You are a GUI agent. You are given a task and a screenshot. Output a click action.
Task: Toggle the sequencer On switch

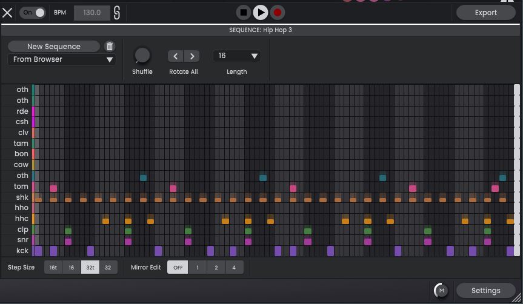point(32,13)
